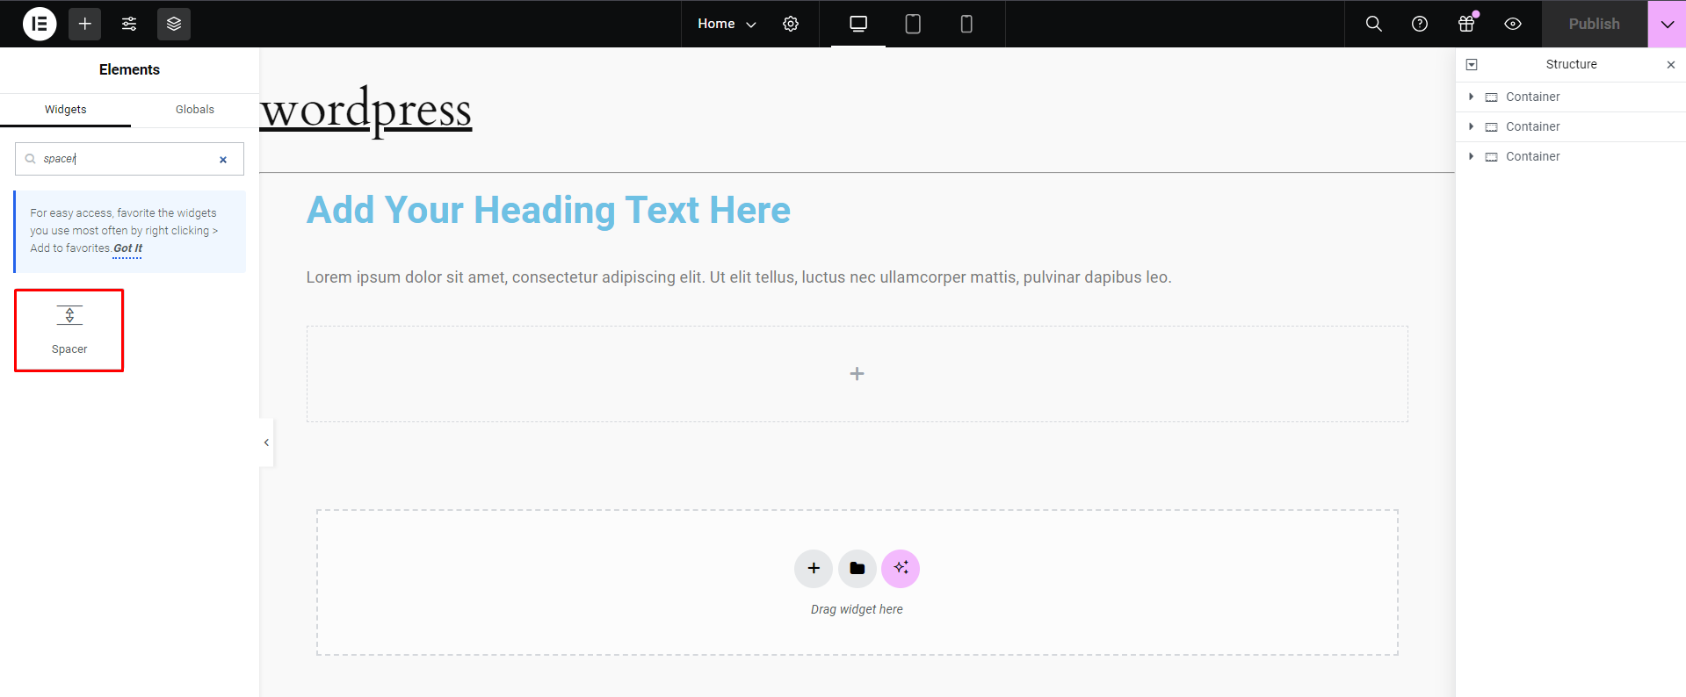Switch to tablet responsive view
Viewport: 1686px width, 697px height.
point(913,24)
